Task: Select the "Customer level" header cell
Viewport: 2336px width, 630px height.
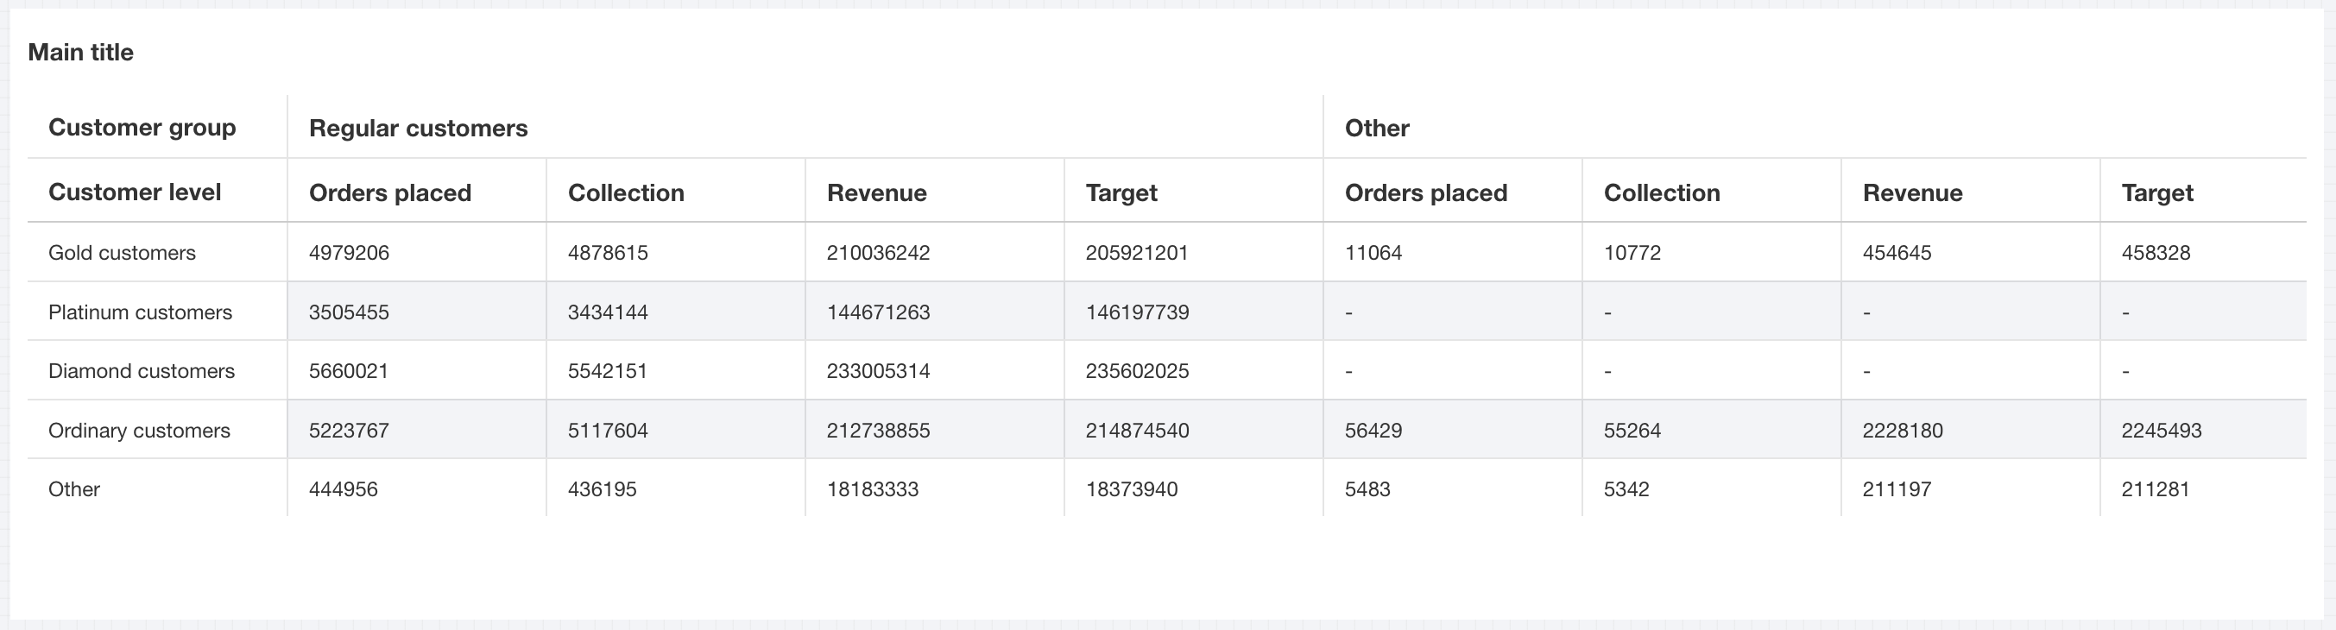Action: (x=136, y=192)
